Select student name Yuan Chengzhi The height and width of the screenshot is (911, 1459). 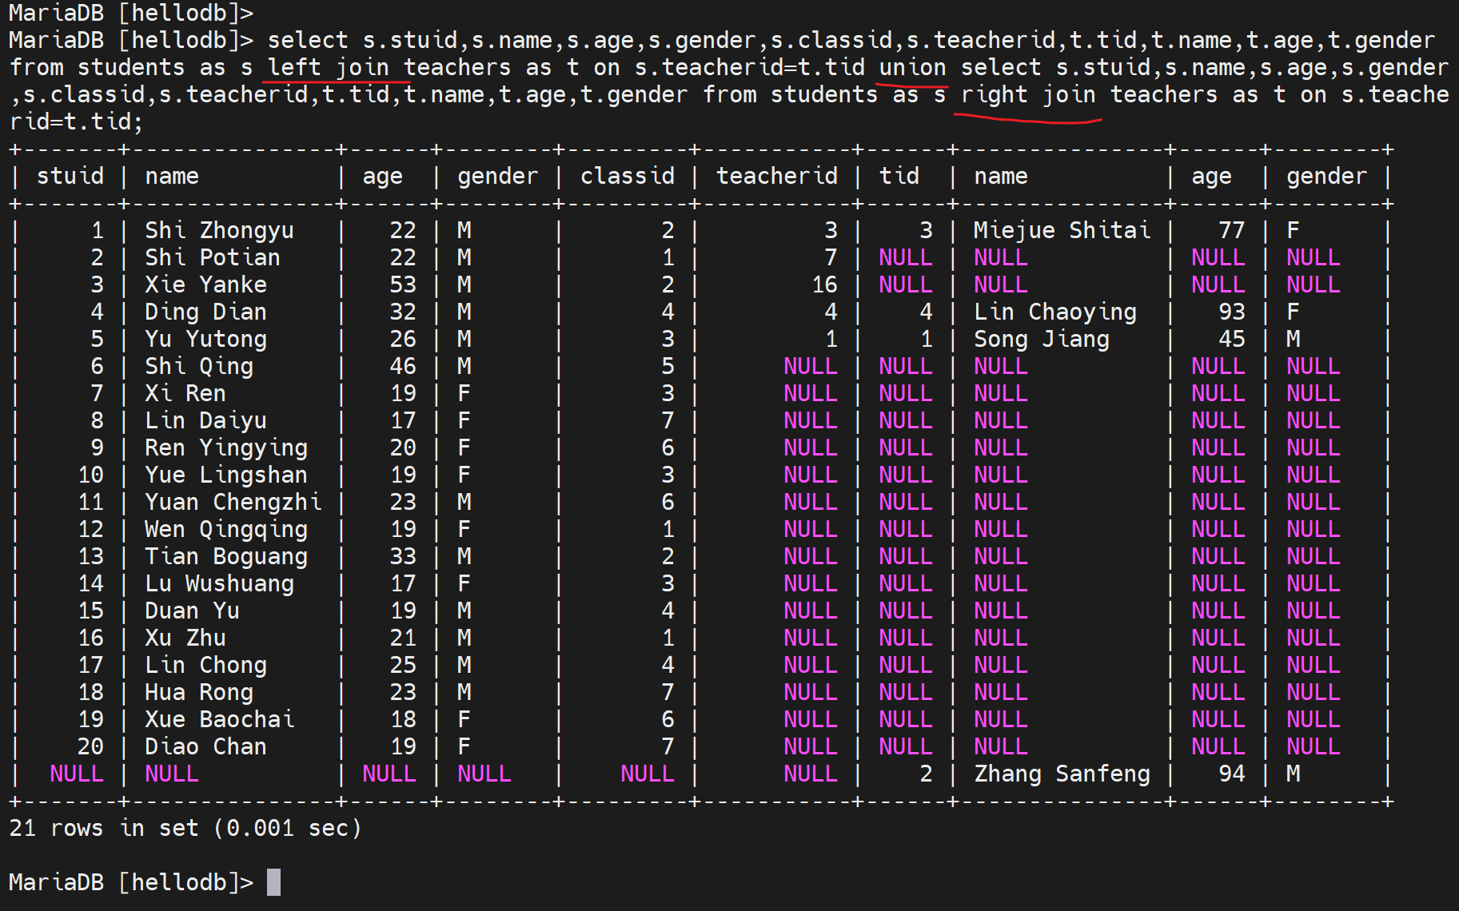(x=233, y=502)
